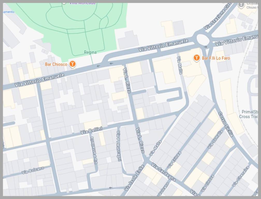Click the roundabout center on Via Vittorio Emanuele

click(x=203, y=39)
